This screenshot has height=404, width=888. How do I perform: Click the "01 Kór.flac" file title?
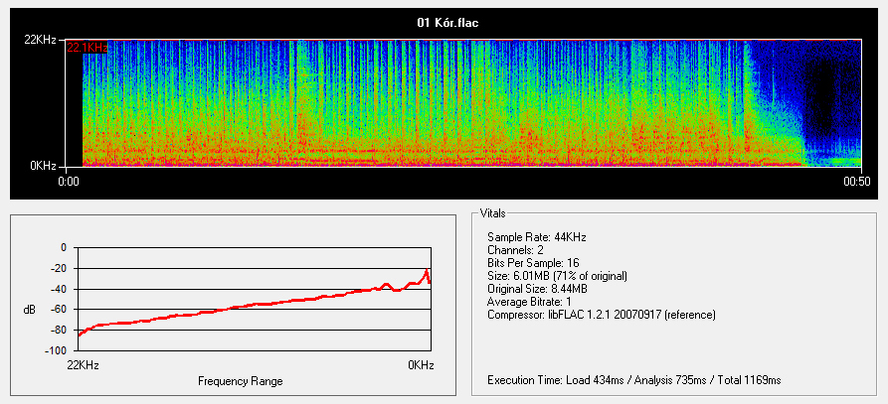click(x=444, y=22)
